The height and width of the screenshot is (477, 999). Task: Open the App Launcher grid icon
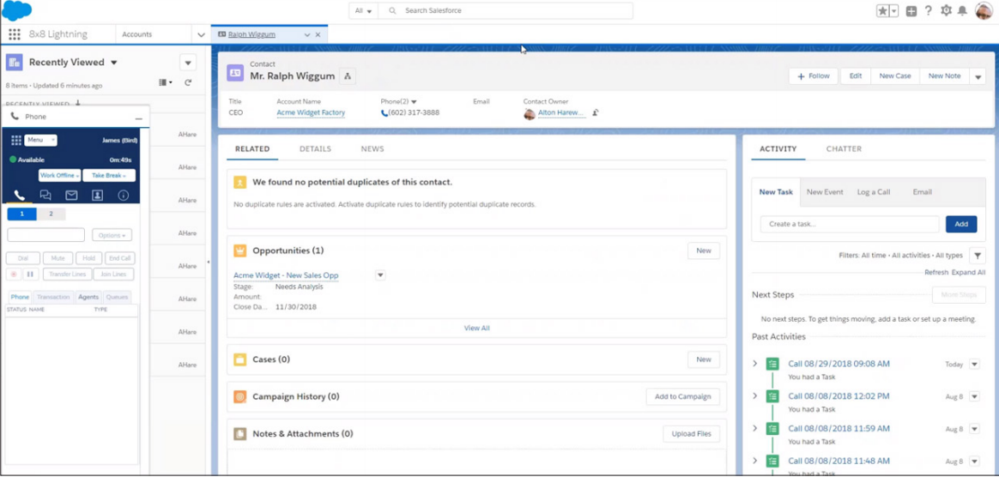pyautogui.click(x=14, y=34)
